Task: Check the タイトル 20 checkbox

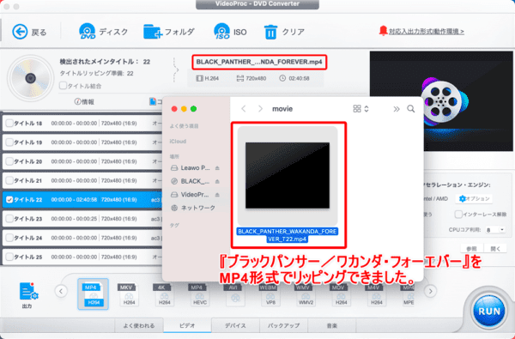Action: (x=9, y=161)
